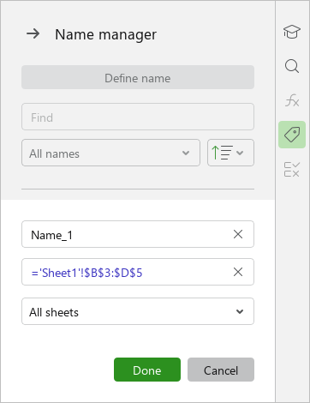
Task: Click into the Find search field
Action: tap(138, 117)
